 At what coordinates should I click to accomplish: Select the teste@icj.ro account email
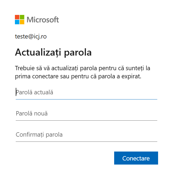tap(31, 36)
